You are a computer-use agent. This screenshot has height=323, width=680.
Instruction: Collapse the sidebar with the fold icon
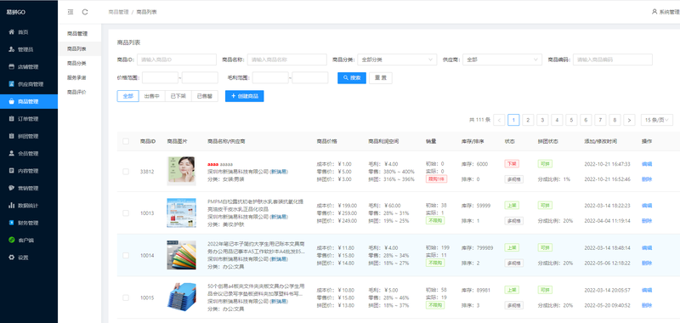71,12
